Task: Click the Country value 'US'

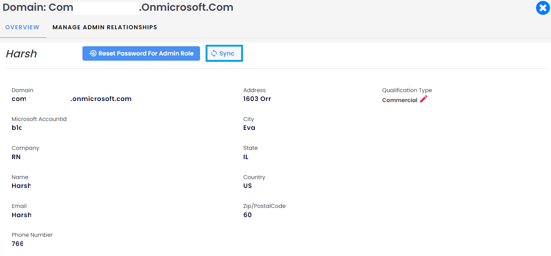Action: click(x=247, y=186)
